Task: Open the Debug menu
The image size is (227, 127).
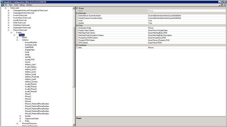Action: pos(22,5)
